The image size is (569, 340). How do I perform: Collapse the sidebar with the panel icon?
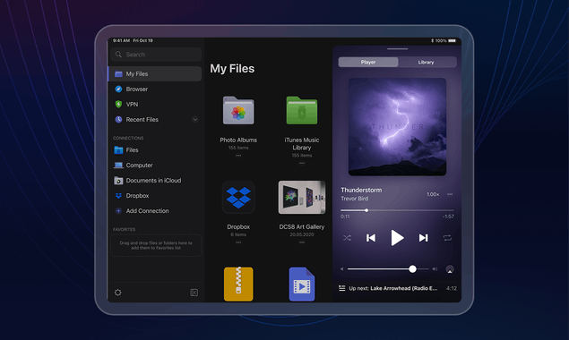pyautogui.click(x=194, y=293)
